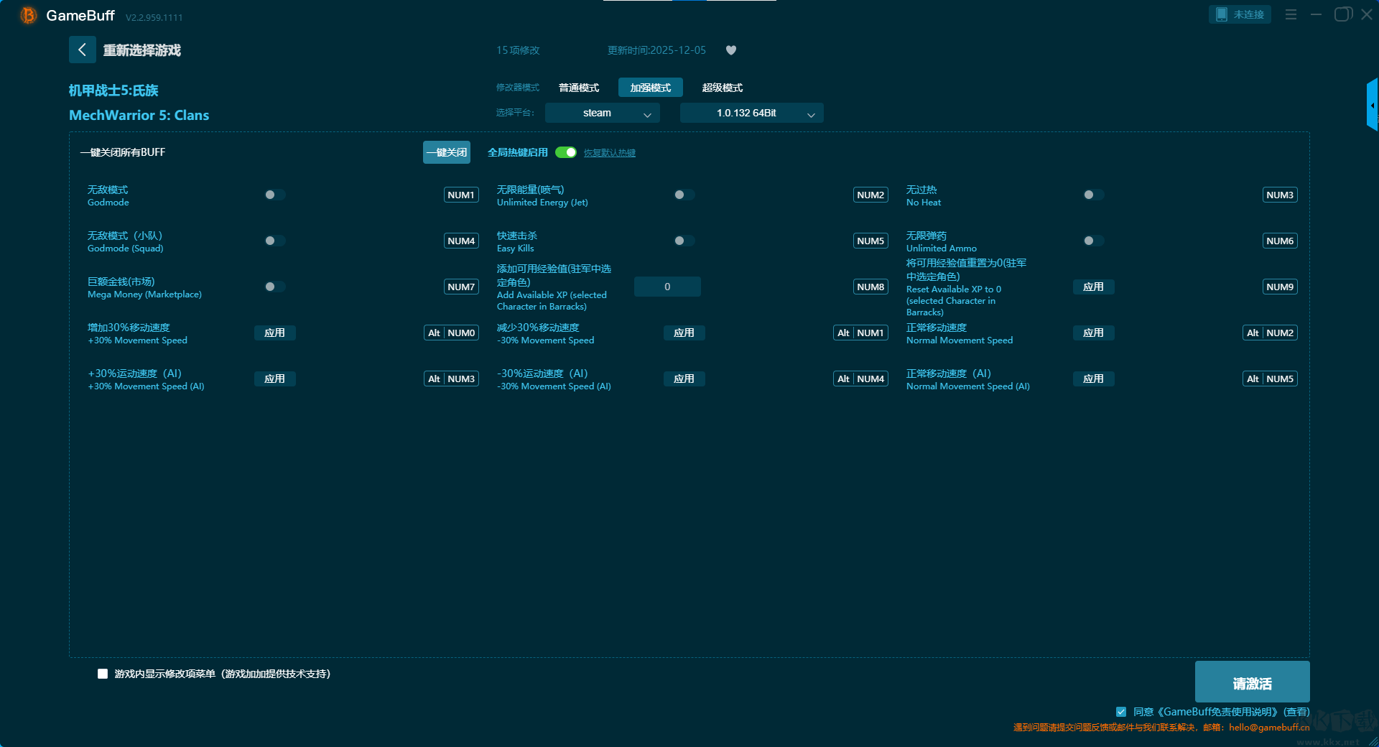This screenshot has width=1379, height=747.
Task: Disable the 全局热键启用 global hotkey toggle
Action: pyautogui.click(x=566, y=152)
